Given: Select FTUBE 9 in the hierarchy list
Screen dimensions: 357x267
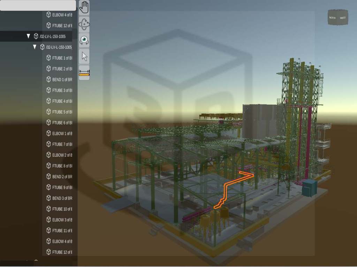Looking at the screenshot, I should tap(62, 187).
